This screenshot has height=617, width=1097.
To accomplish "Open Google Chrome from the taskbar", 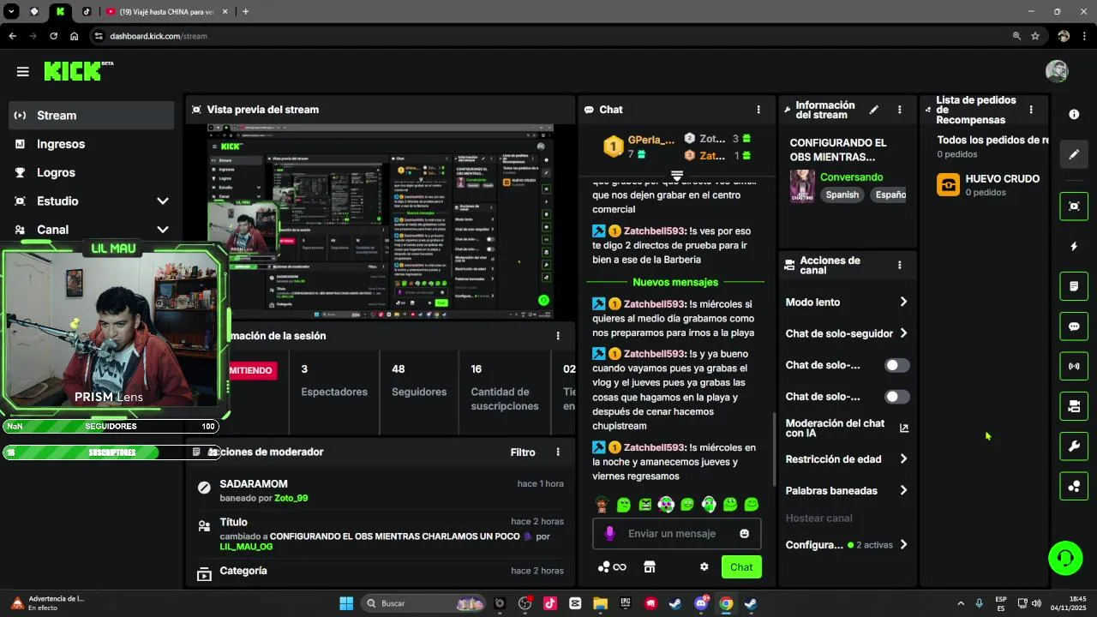I will [726, 603].
